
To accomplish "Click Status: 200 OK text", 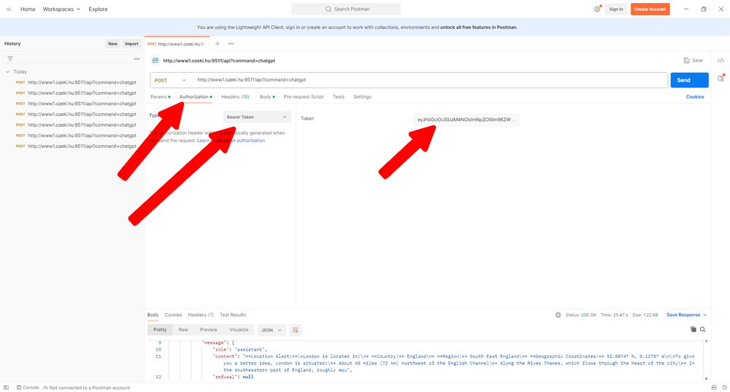I will pos(580,315).
